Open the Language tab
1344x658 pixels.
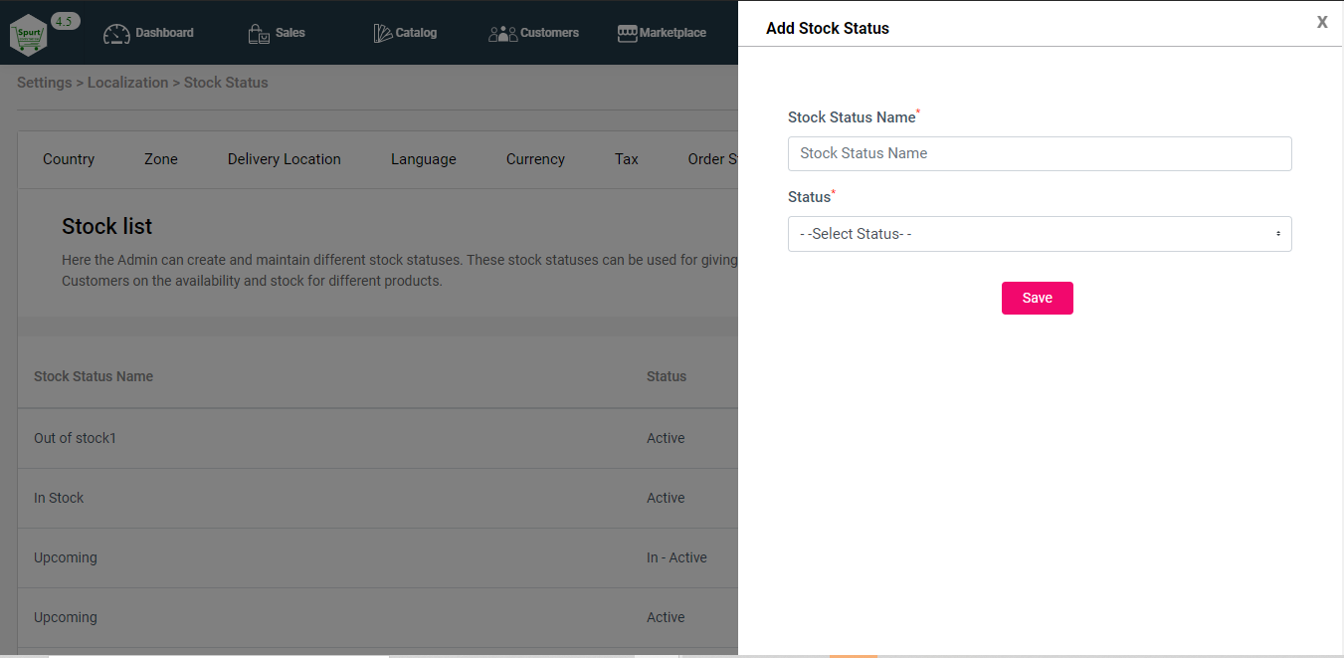[424, 159]
